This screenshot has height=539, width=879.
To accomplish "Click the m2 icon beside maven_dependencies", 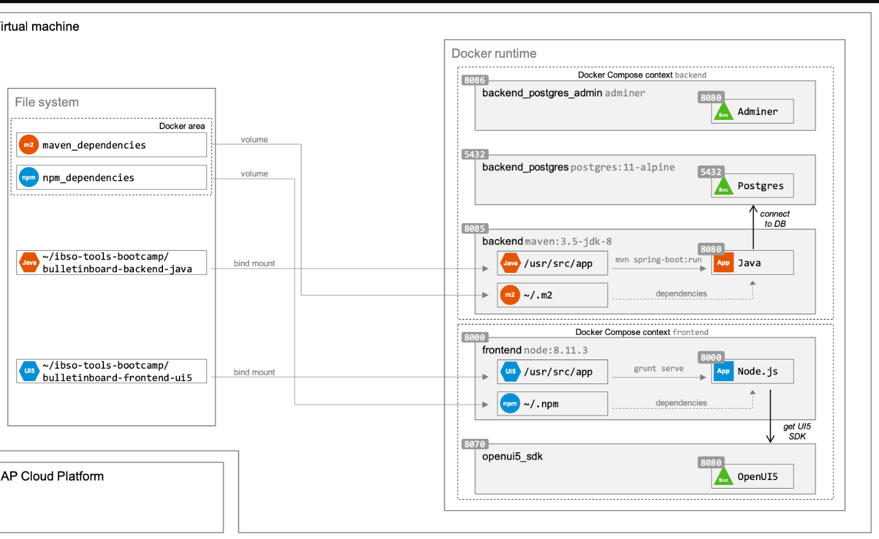I will pos(29,145).
